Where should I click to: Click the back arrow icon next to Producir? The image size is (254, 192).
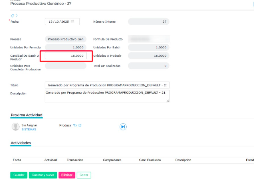pos(75,125)
